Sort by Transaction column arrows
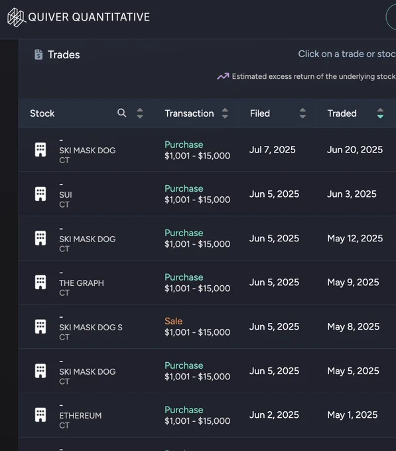 pyautogui.click(x=225, y=113)
